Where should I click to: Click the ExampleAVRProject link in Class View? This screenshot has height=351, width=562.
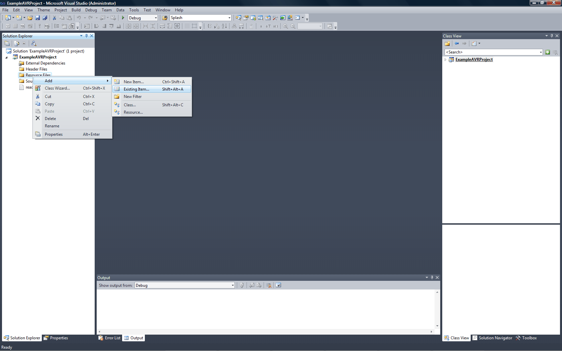click(474, 60)
